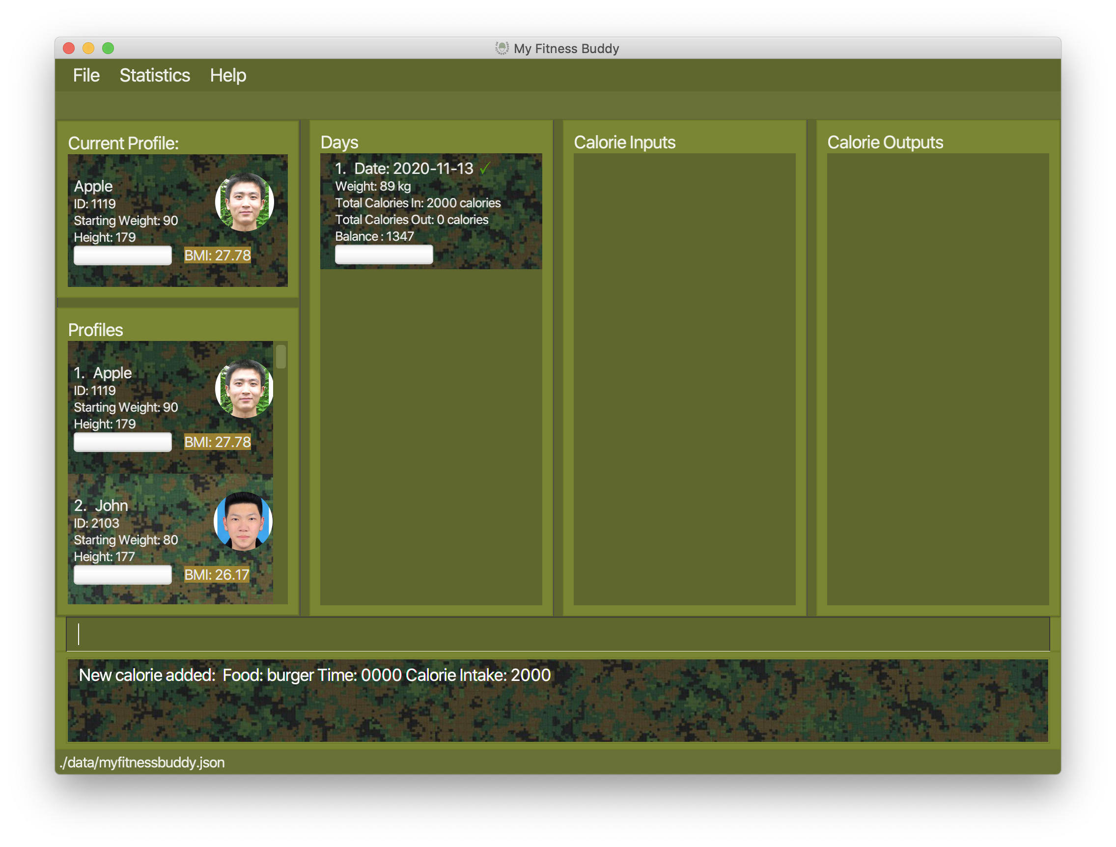Screen dimensions: 1116x847
Task: Click white bar in Current Profile card
Action: pyautogui.click(x=123, y=255)
